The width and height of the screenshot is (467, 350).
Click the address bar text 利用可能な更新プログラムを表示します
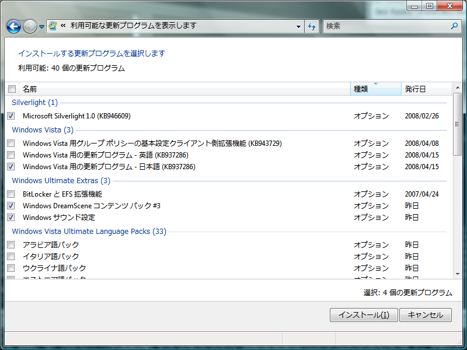(x=134, y=26)
